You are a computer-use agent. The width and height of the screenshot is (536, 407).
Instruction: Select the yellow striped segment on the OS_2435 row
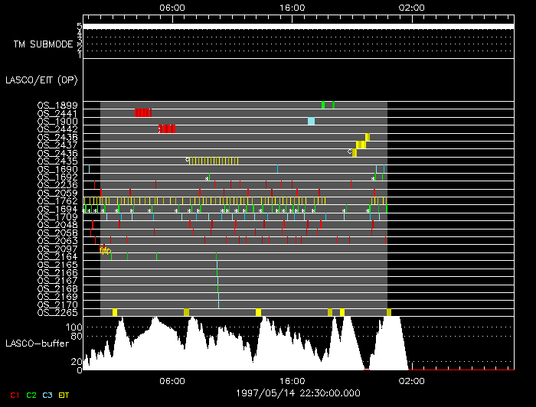(x=227, y=161)
